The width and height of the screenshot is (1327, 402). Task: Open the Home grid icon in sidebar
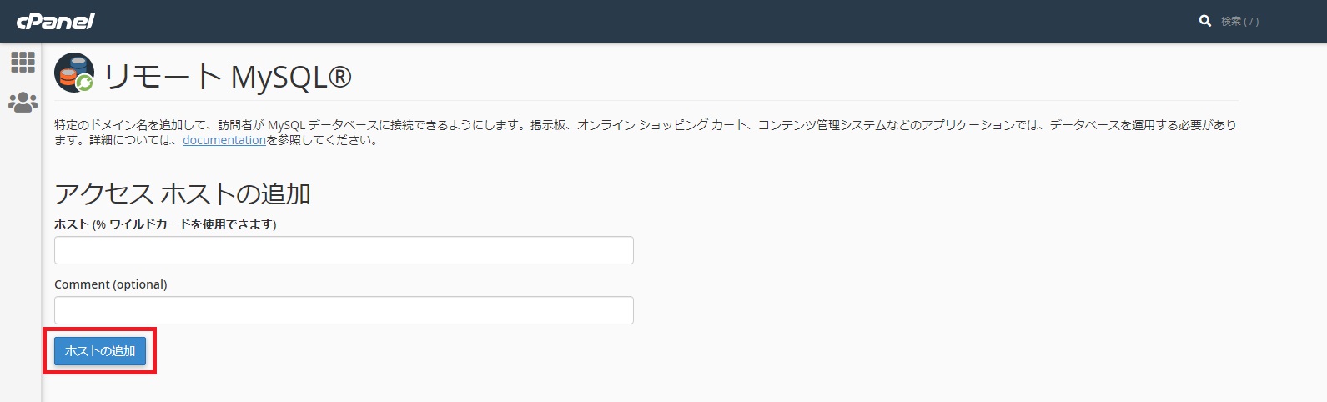23,62
